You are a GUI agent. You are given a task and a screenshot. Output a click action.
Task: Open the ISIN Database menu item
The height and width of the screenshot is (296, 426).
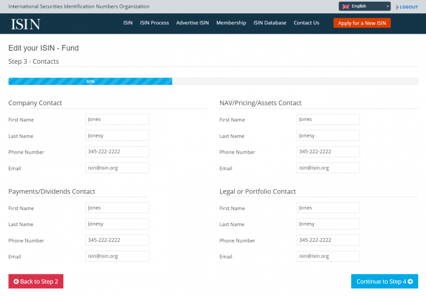[270, 23]
